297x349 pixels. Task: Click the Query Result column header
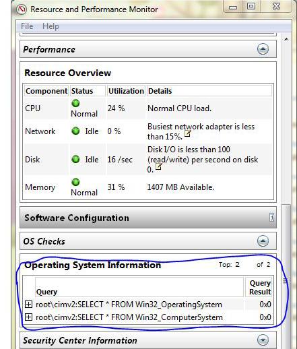point(259,287)
